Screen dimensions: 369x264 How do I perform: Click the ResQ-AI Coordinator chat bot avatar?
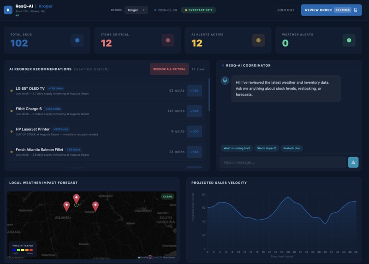225,81
